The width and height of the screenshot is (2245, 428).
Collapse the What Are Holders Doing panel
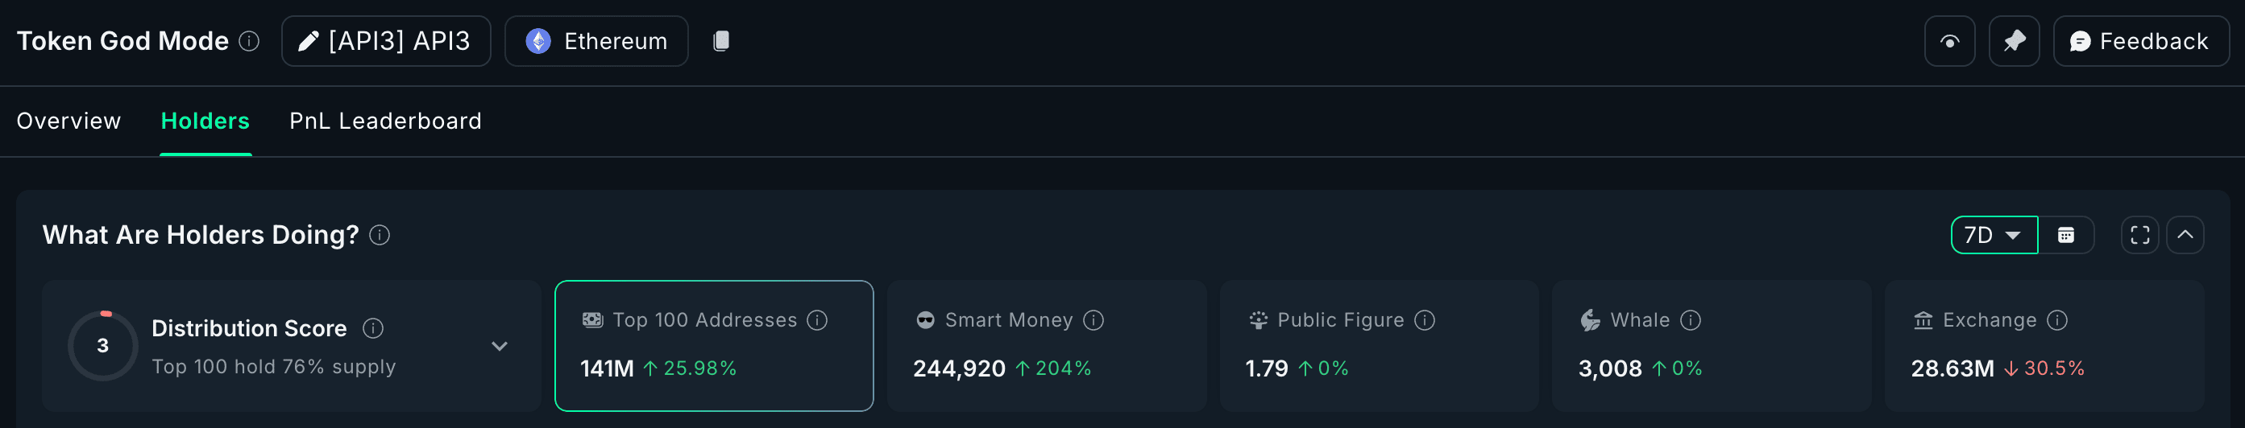tap(2185, 235)
